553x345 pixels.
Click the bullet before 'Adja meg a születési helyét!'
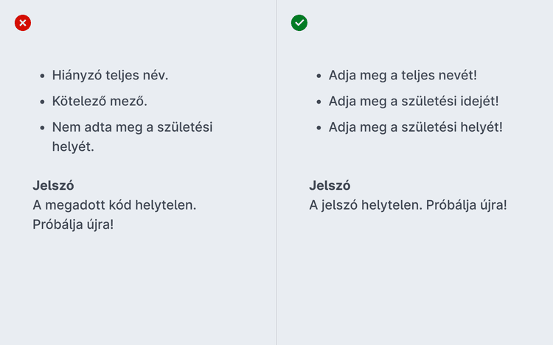pos(318,128)
